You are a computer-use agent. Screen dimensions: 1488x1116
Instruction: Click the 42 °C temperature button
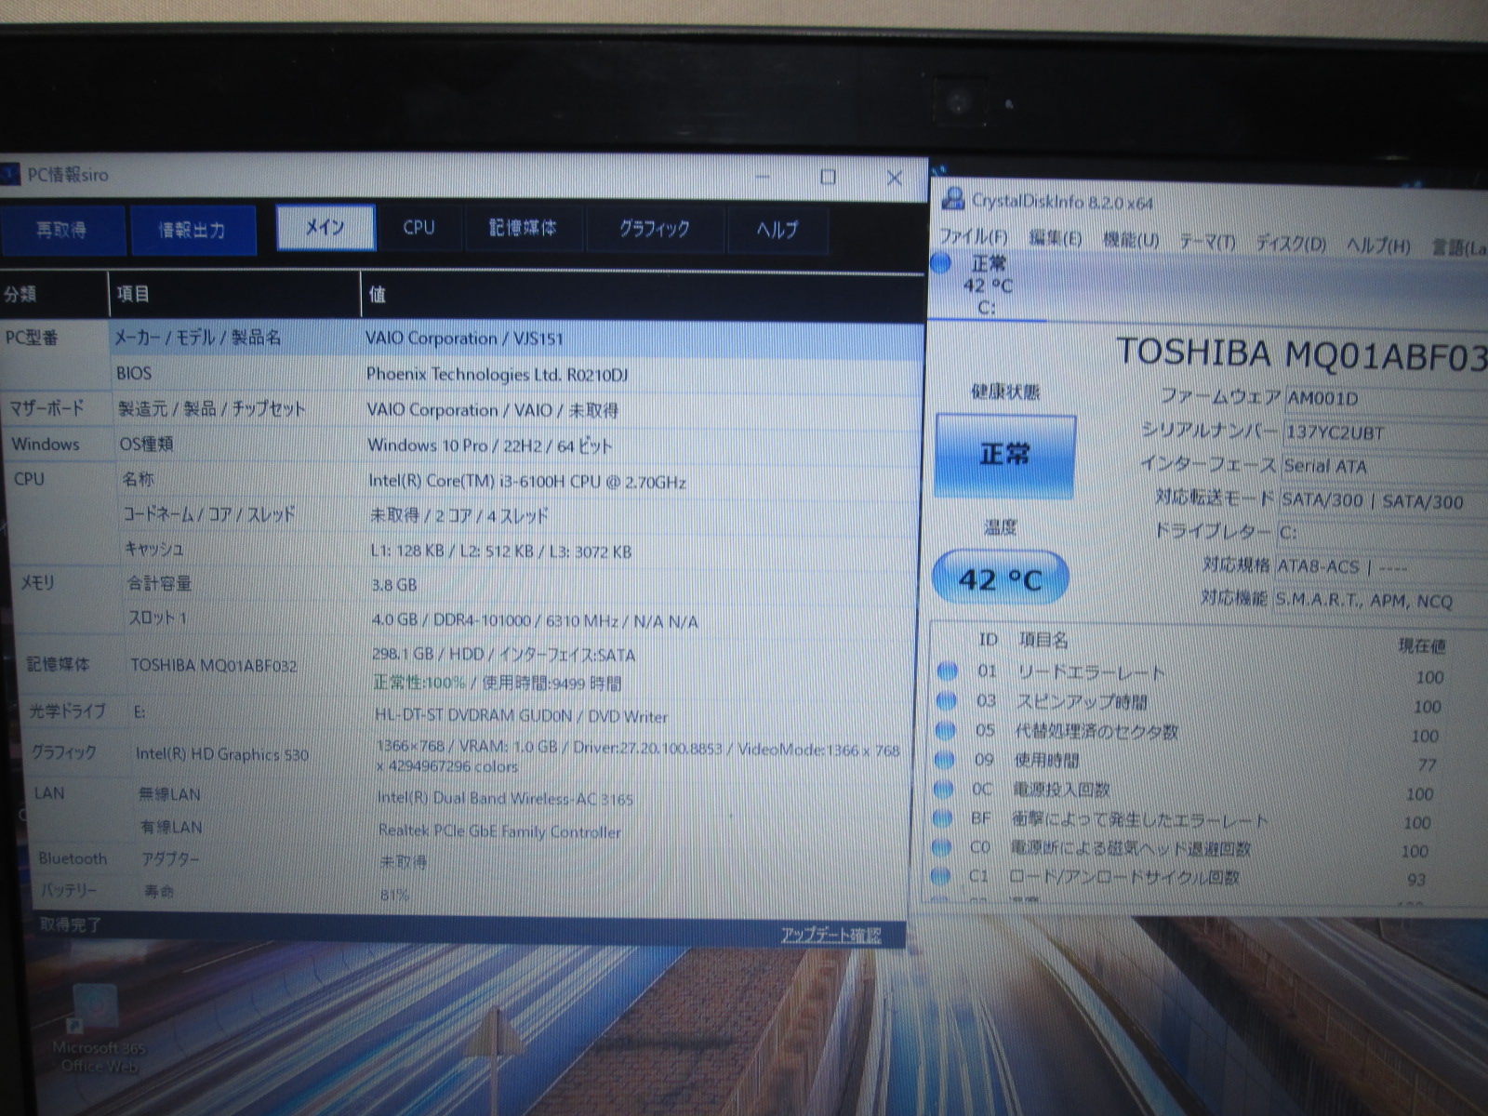[1001, 578]
